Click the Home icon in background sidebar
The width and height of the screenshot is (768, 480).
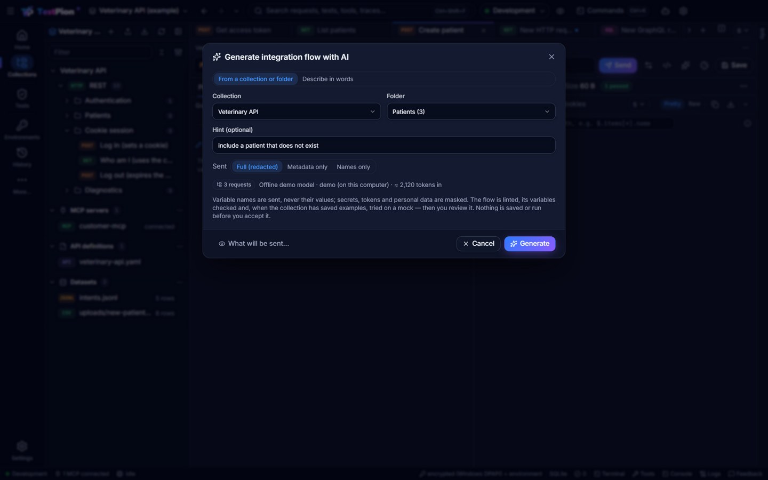click(22, 39)
